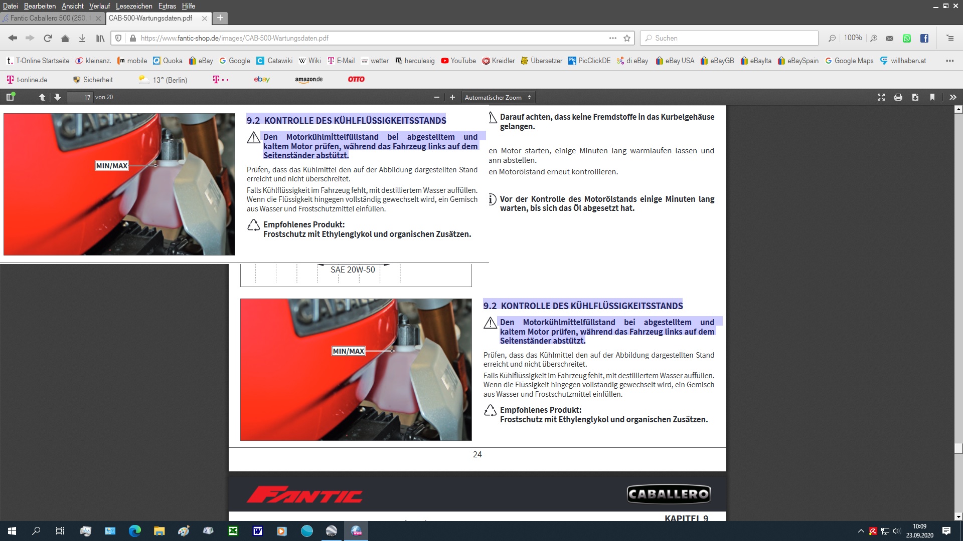Bookmark page with the star icon
The height and width of the screenshot is (541, 963).
coord(627,38)
